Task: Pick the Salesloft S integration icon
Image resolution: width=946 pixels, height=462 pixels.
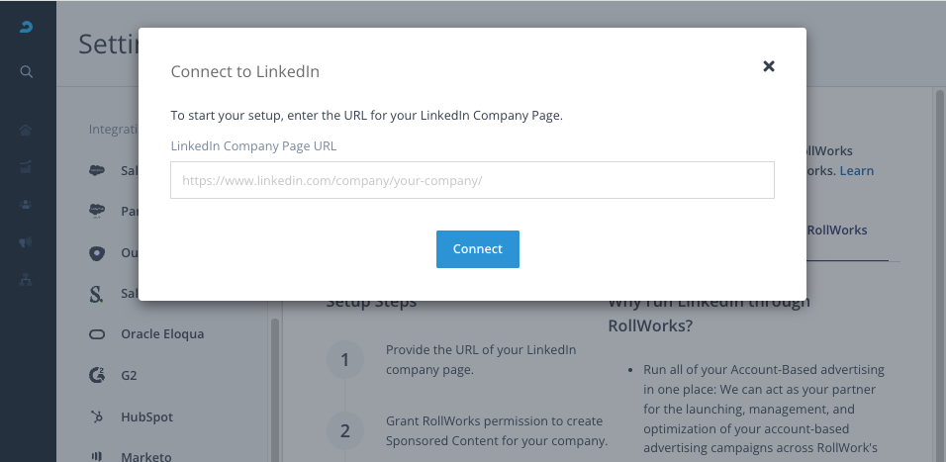Action: pos(96,294)
